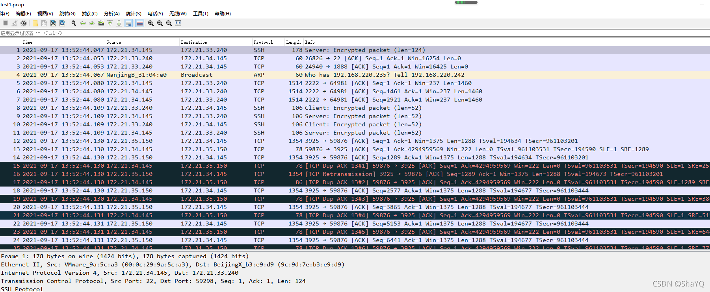Open the 无线(W) menu
Viewport: 710px width, 292px height.
coord(178,14)
